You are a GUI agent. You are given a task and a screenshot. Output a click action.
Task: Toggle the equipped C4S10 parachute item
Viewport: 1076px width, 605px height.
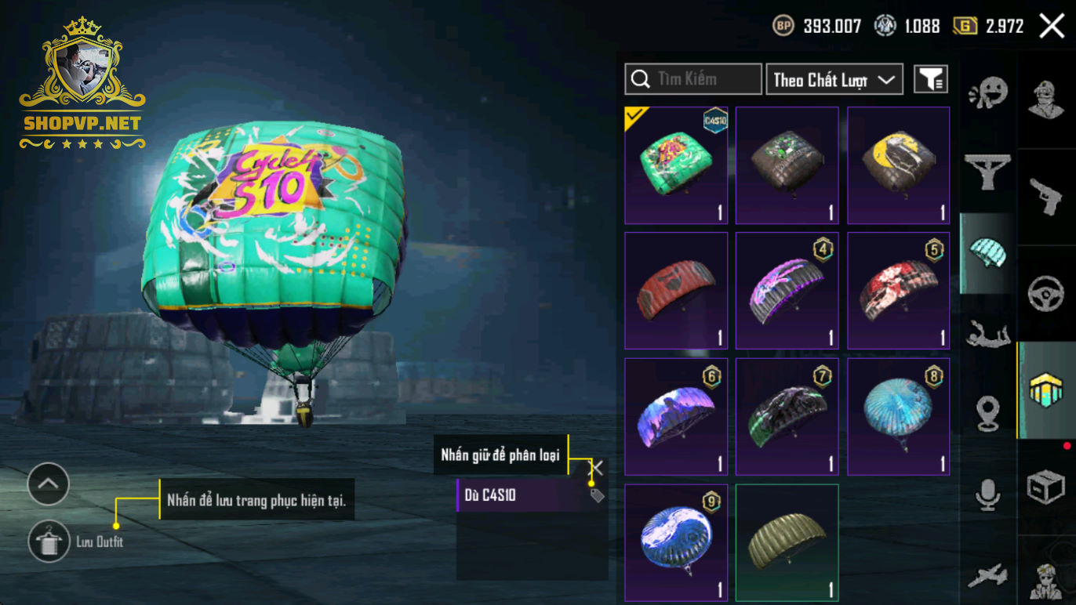click(x=676, y=165)
